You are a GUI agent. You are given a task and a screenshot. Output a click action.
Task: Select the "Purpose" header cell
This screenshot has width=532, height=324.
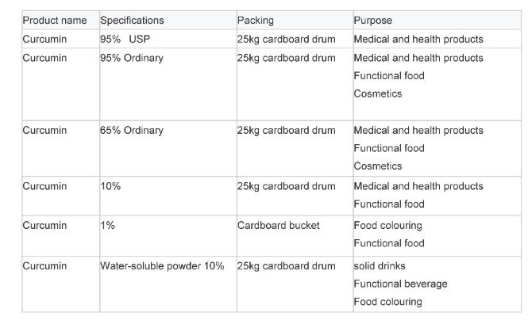tap(373, 21)
